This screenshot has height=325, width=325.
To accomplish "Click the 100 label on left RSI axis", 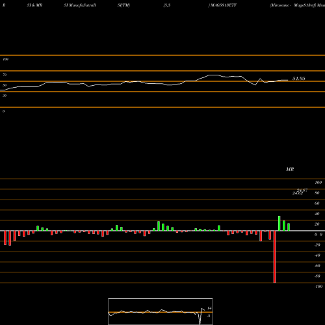I will (x=5, y=59).
